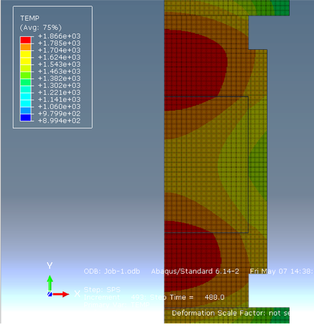The height and width of the screenshot is (329, 314).
Task: Click the Y label above the triad
Action: tap(49, 266)
